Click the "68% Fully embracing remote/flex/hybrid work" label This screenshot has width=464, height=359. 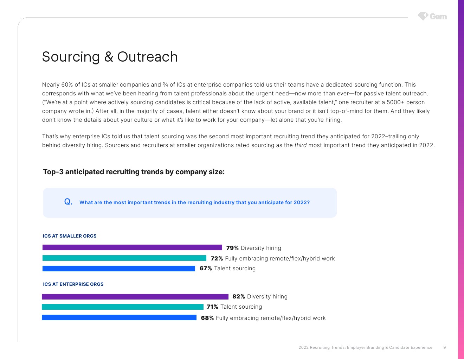pyautogui.click(x=263, y=318)
